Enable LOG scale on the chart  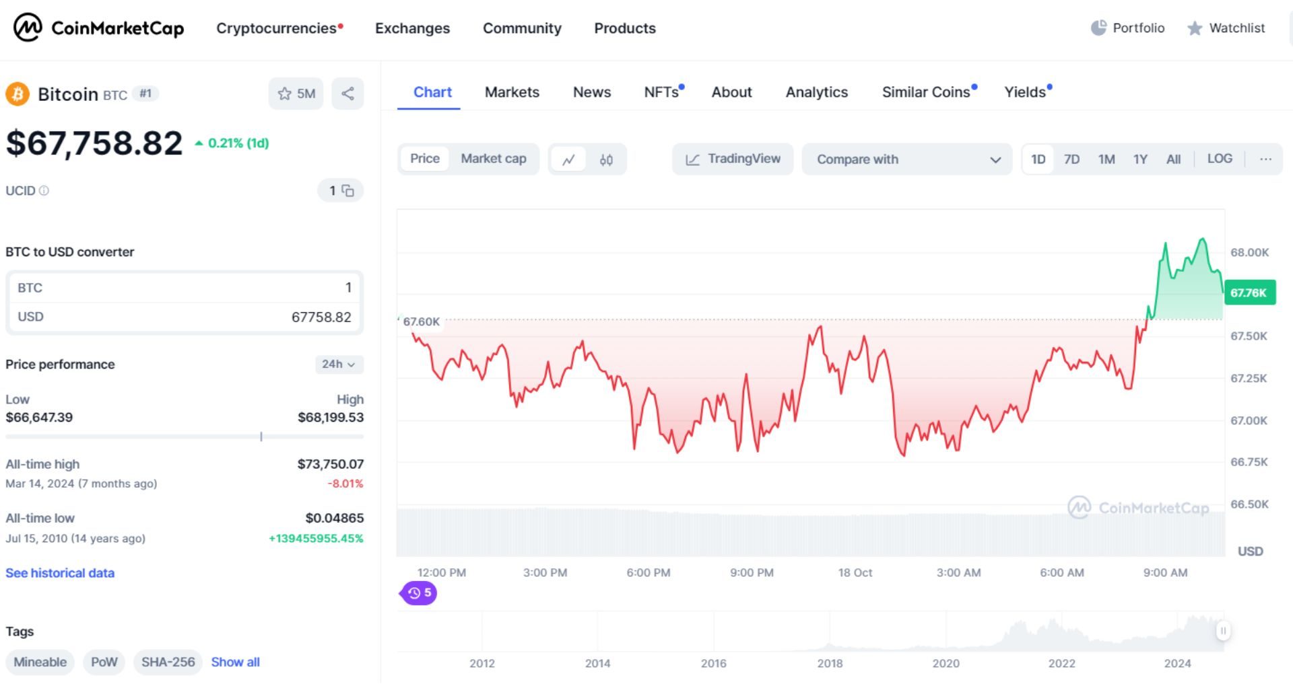click(x=1220, y=159)
